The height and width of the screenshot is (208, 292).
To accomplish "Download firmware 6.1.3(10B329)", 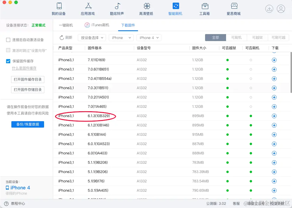I will click(x=274, y=116).
